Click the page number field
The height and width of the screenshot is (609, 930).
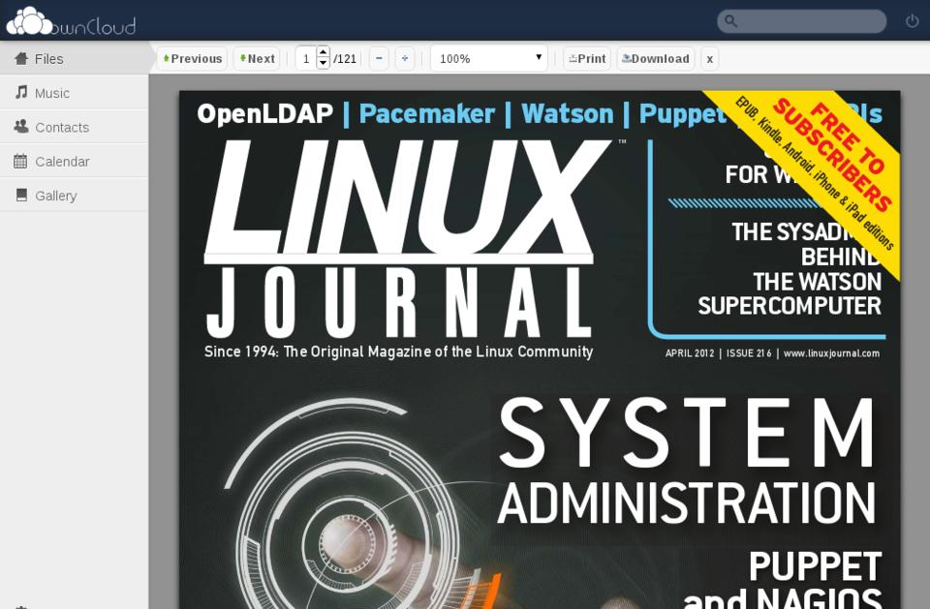(x=306, y=59)
